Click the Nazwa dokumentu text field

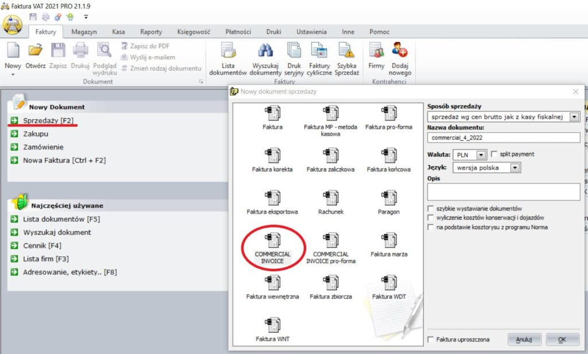[504, 137]
